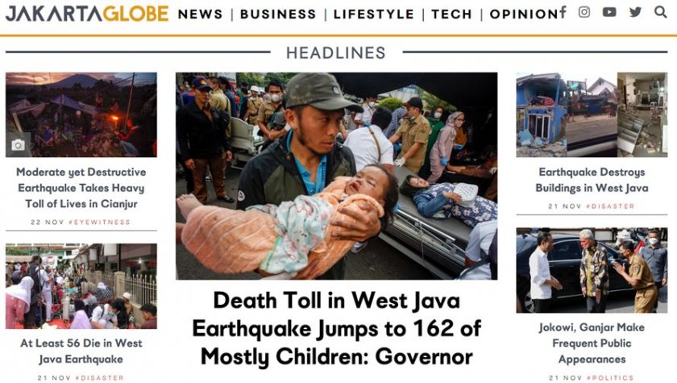This screenshot has width=677, height=383.
Task: Click the camera gallery icon on Cianjur photo
Action: pos(18,145)
